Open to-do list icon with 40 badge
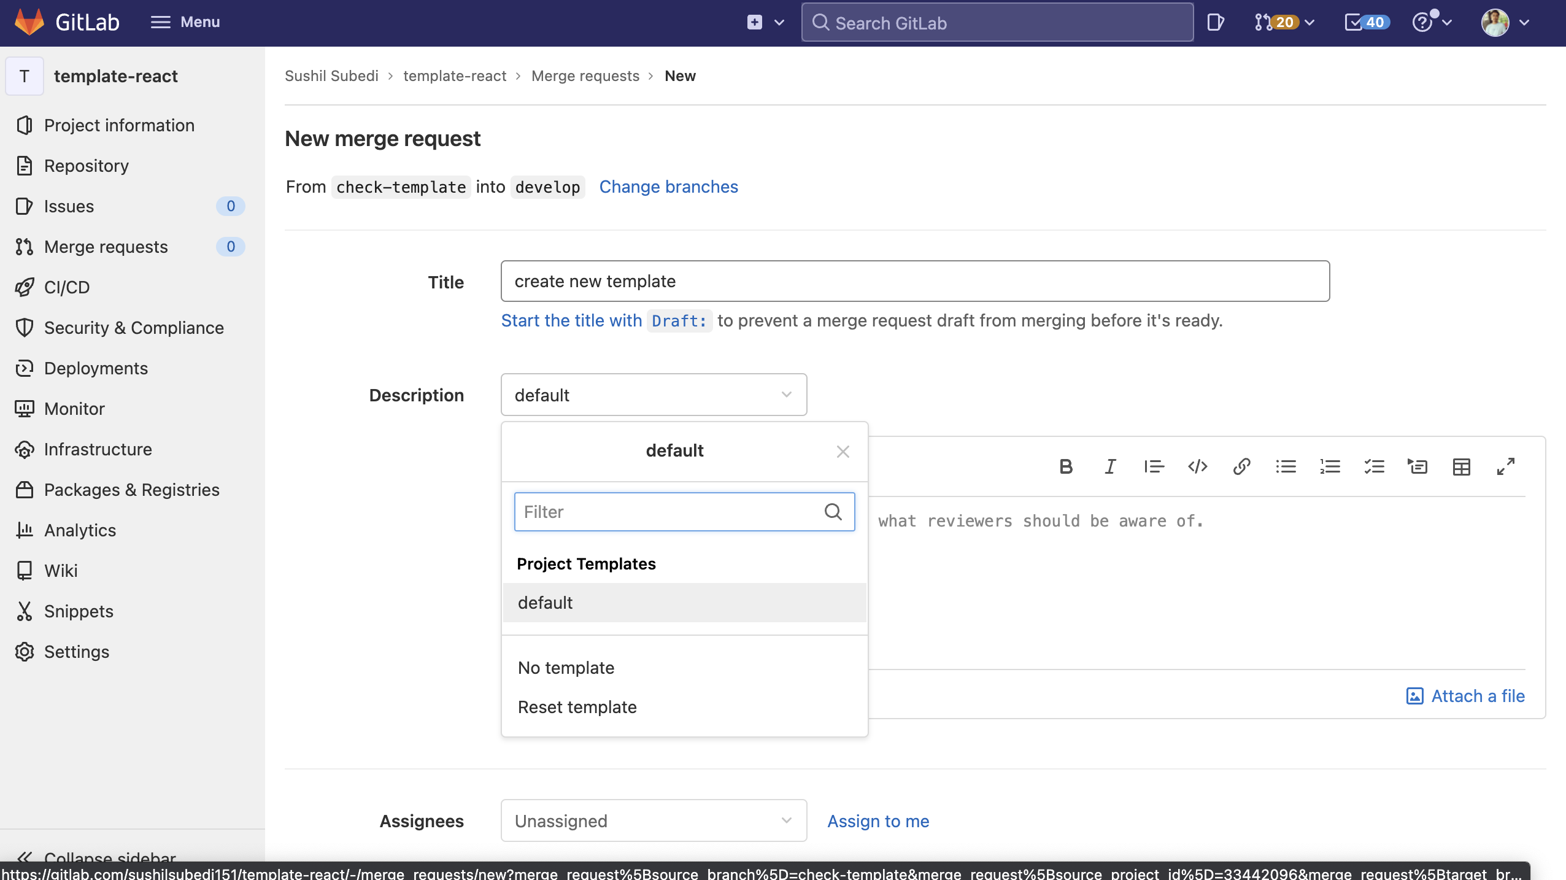1566x880 pixels. pyautogui.click(x=1366, y=23)
